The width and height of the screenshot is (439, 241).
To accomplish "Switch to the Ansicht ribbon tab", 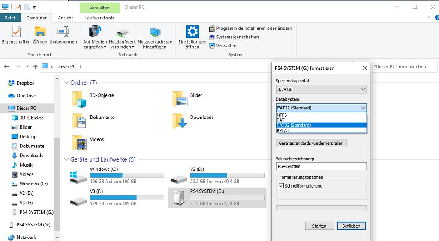I will (66, 18).
